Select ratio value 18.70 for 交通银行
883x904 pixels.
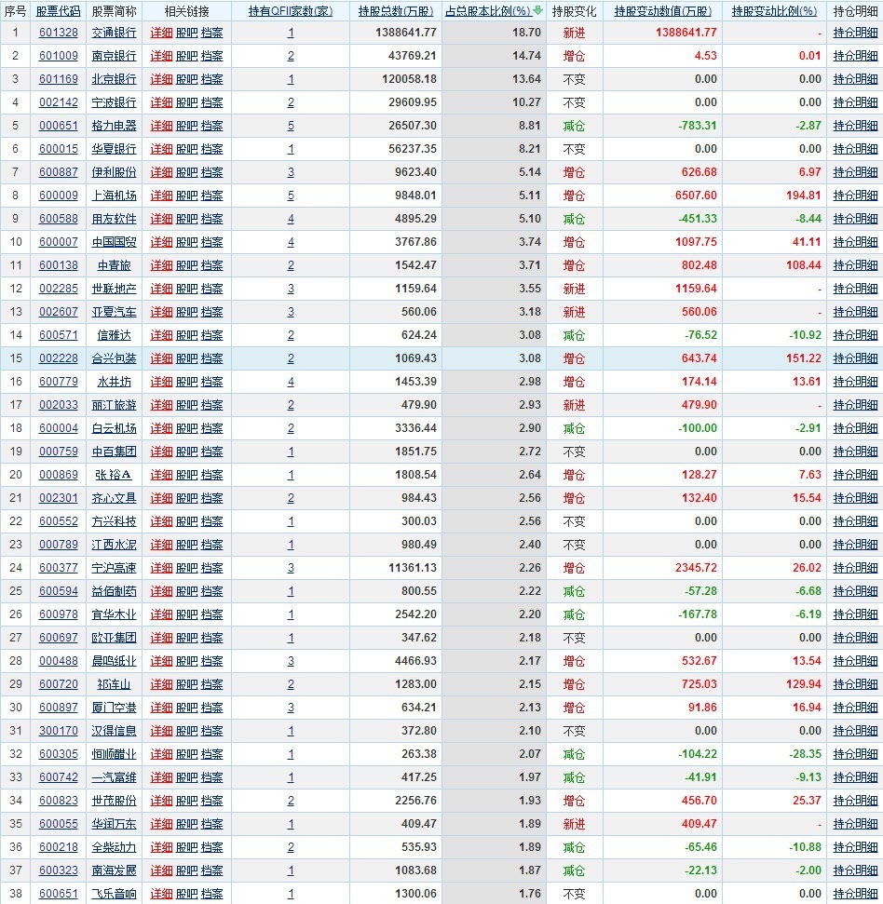point(526,33)
